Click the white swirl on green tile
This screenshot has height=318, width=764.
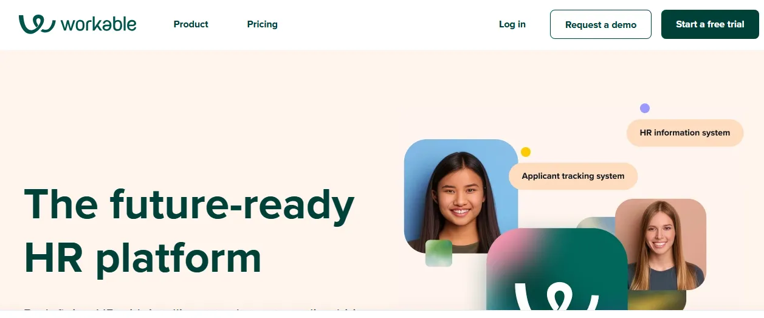pos(557,296)
